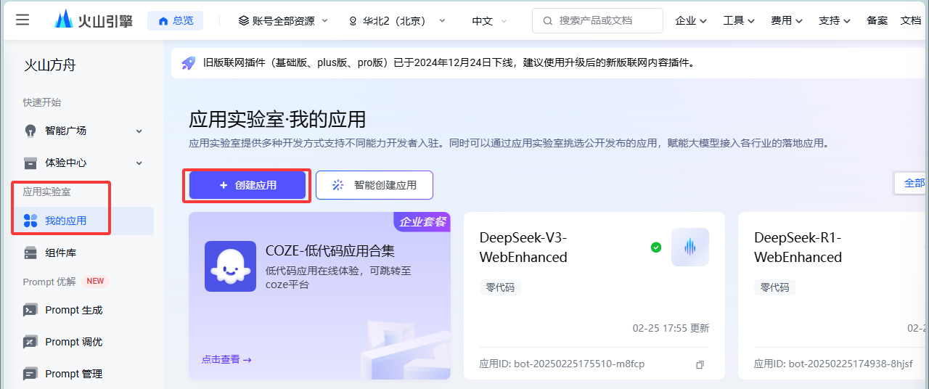
Task: Click app ID bot-20250225175510-m8fcp text
Action: 578,364
